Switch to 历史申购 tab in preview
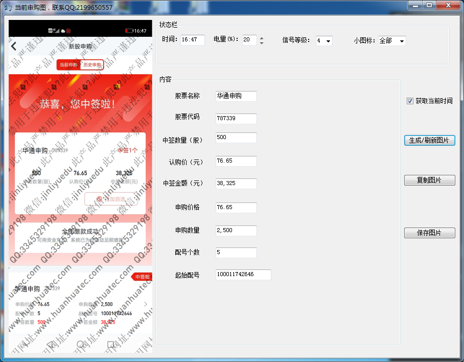 point(92,65)
